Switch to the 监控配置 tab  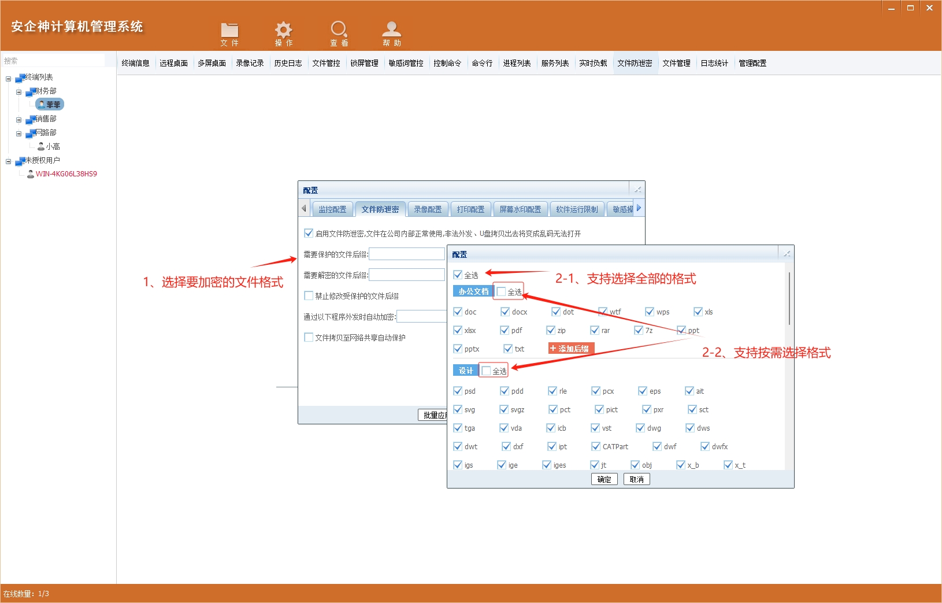coord(332,209)
